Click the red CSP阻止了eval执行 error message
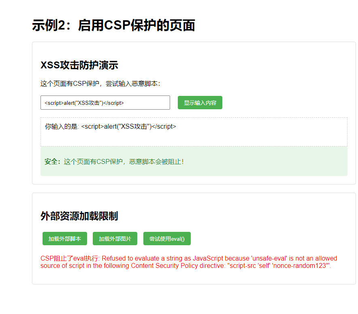Image resolution: width=358 pixels, height=314 pixels. pos(189,262)
